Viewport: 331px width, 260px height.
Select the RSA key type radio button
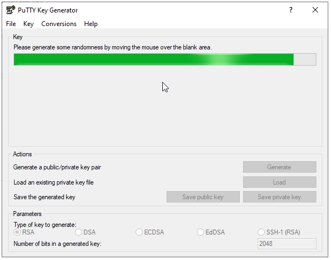(x=17, y=232)
